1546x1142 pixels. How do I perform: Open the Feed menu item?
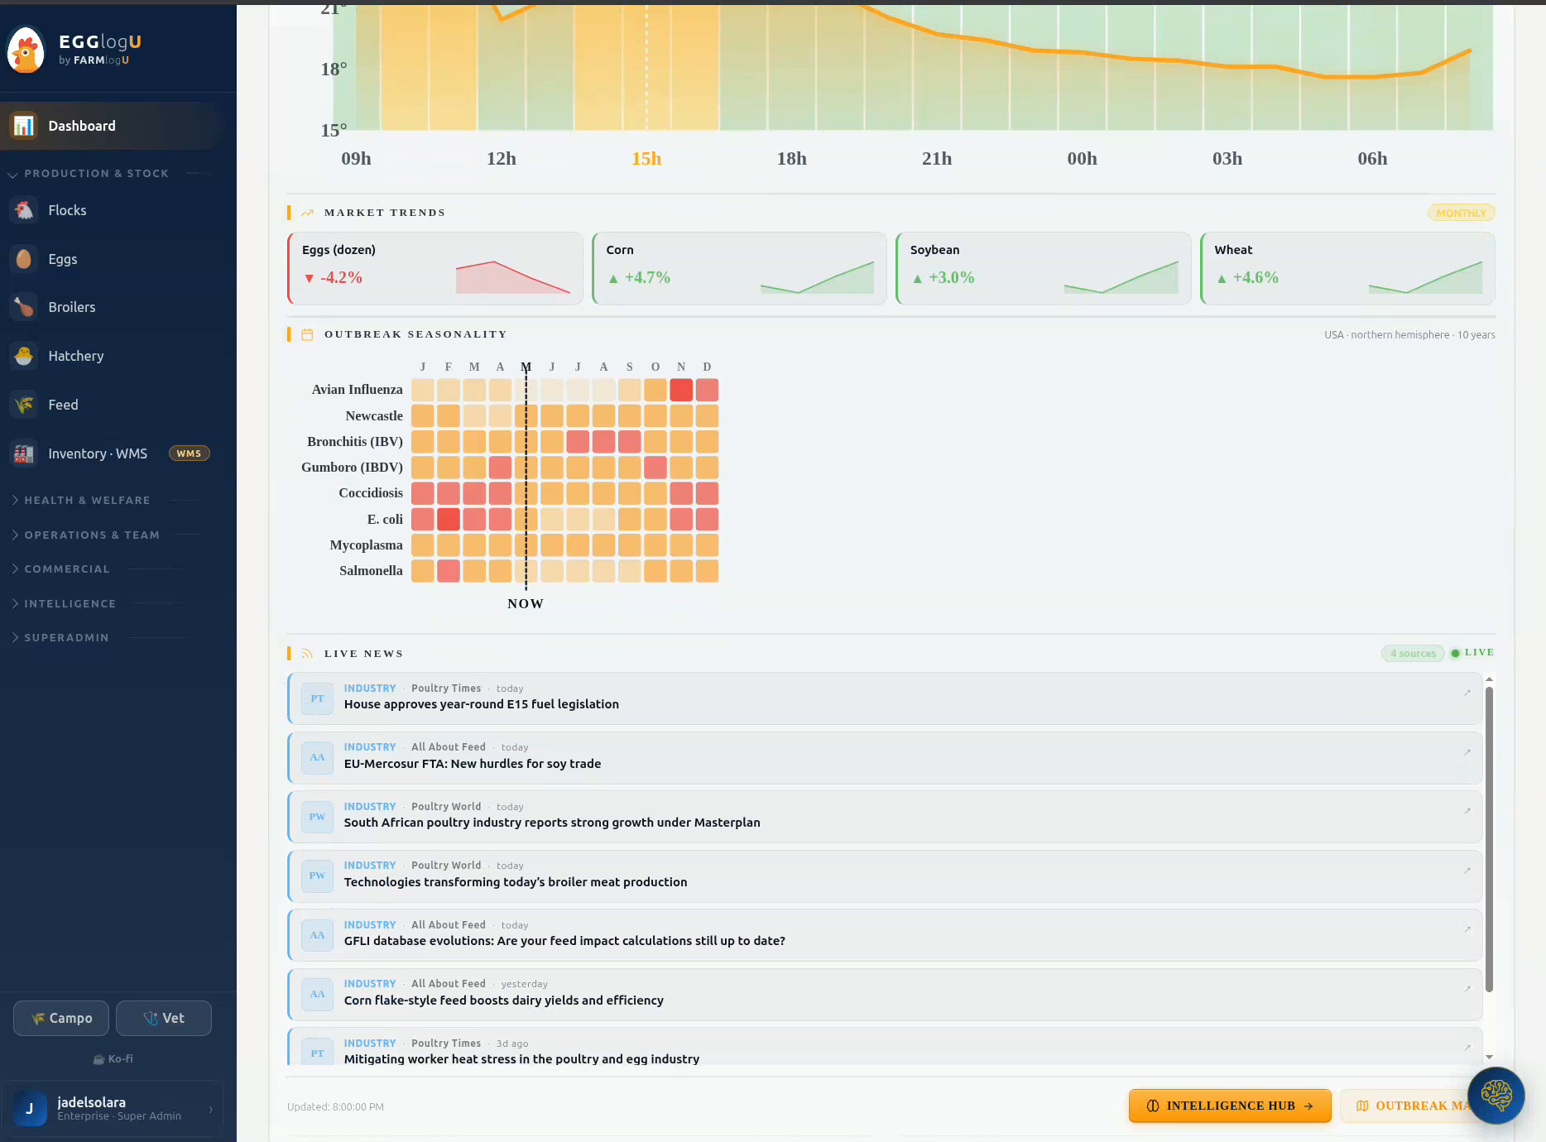pyautogui.click(x=113, y=405)
